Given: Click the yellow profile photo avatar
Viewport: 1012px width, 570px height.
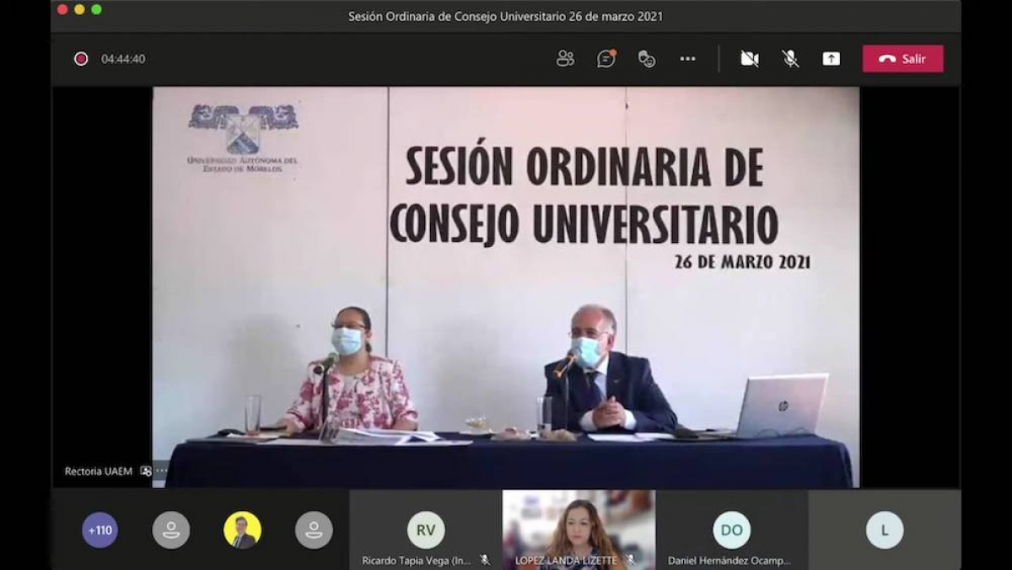Looking at the screenshot, I should tap(242, 530).
